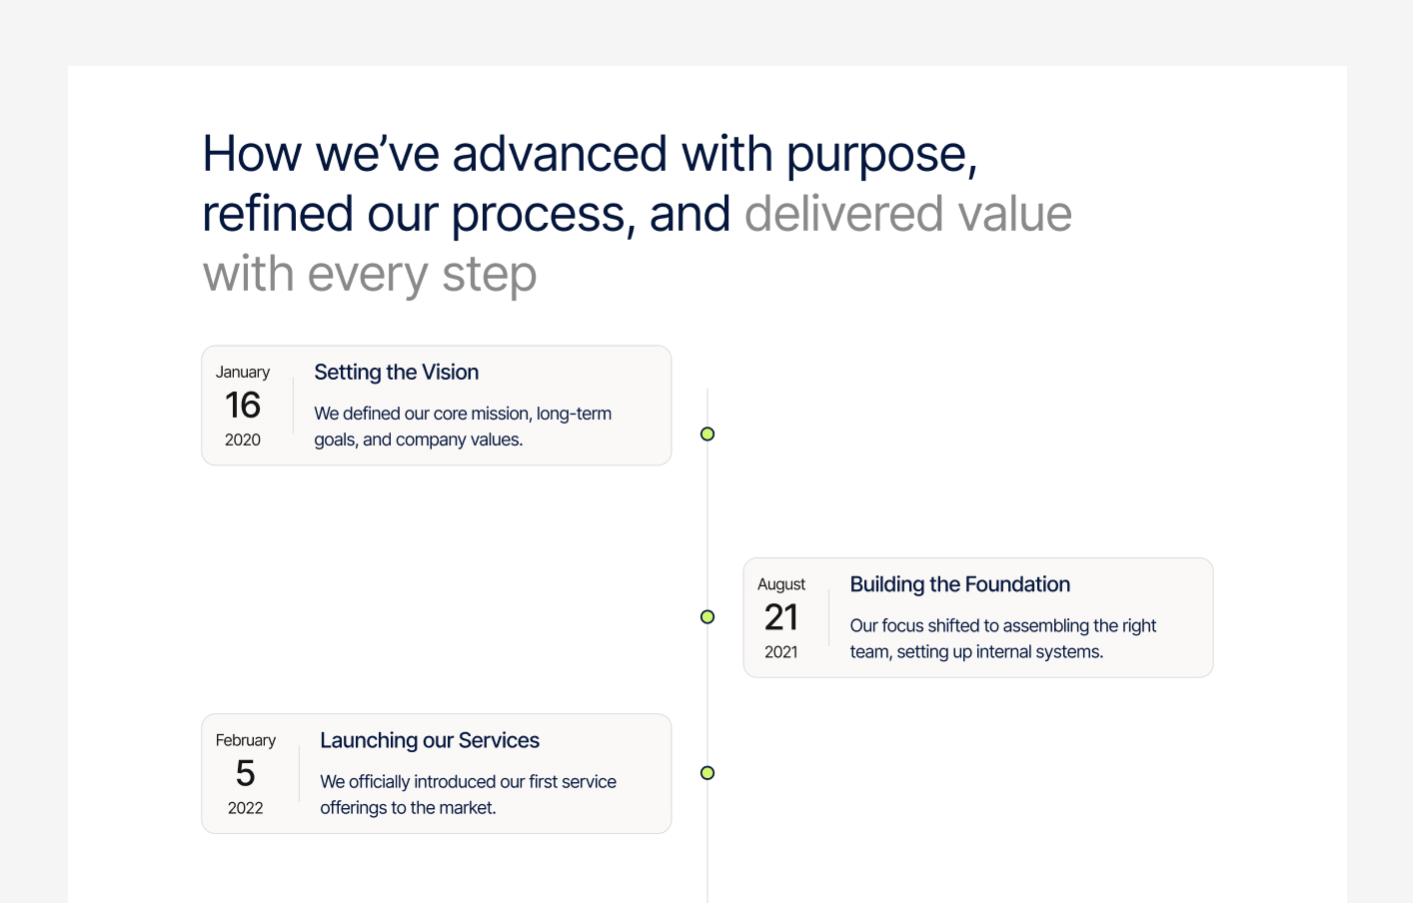Click the Launching our Services heading

430,740
